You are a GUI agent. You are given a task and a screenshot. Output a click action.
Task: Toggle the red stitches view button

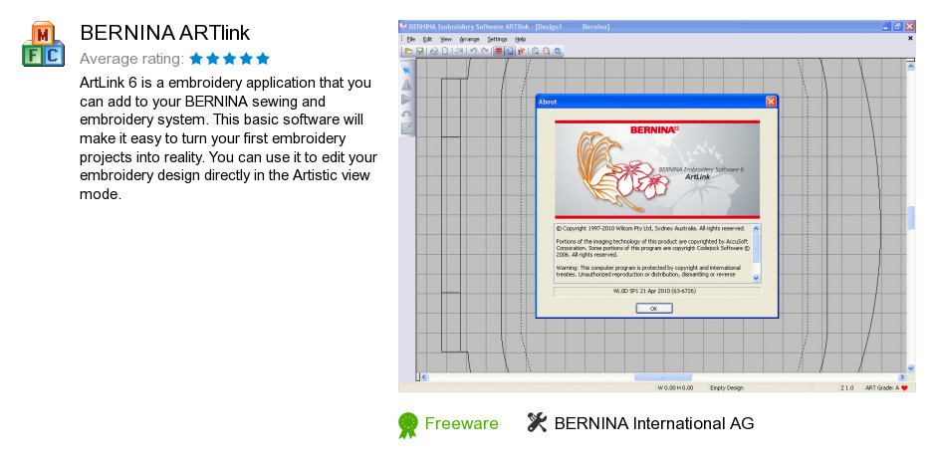[x=499, y=51]
